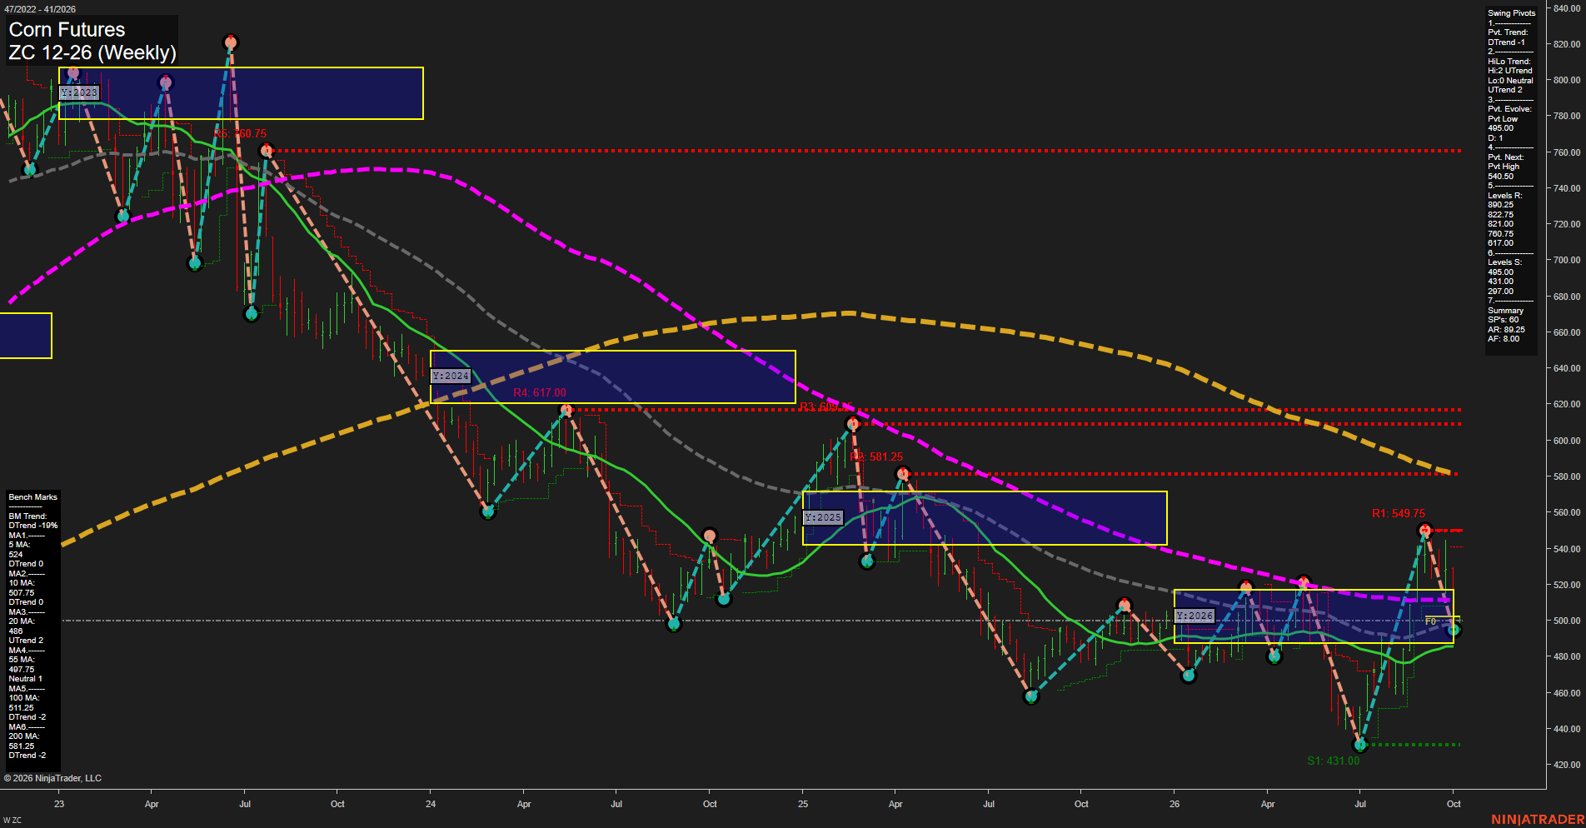Click the "297.00" support level value

pos(1500,292)
